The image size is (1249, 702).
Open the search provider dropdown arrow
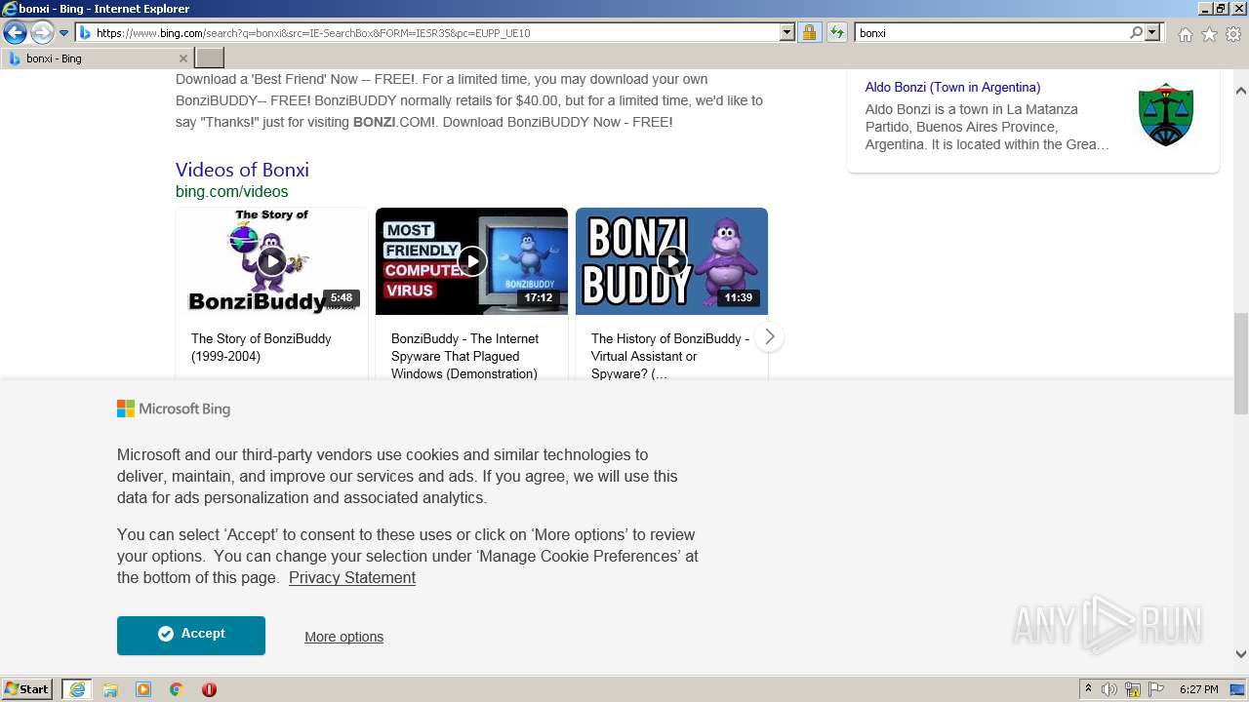tap(1152, 32)
